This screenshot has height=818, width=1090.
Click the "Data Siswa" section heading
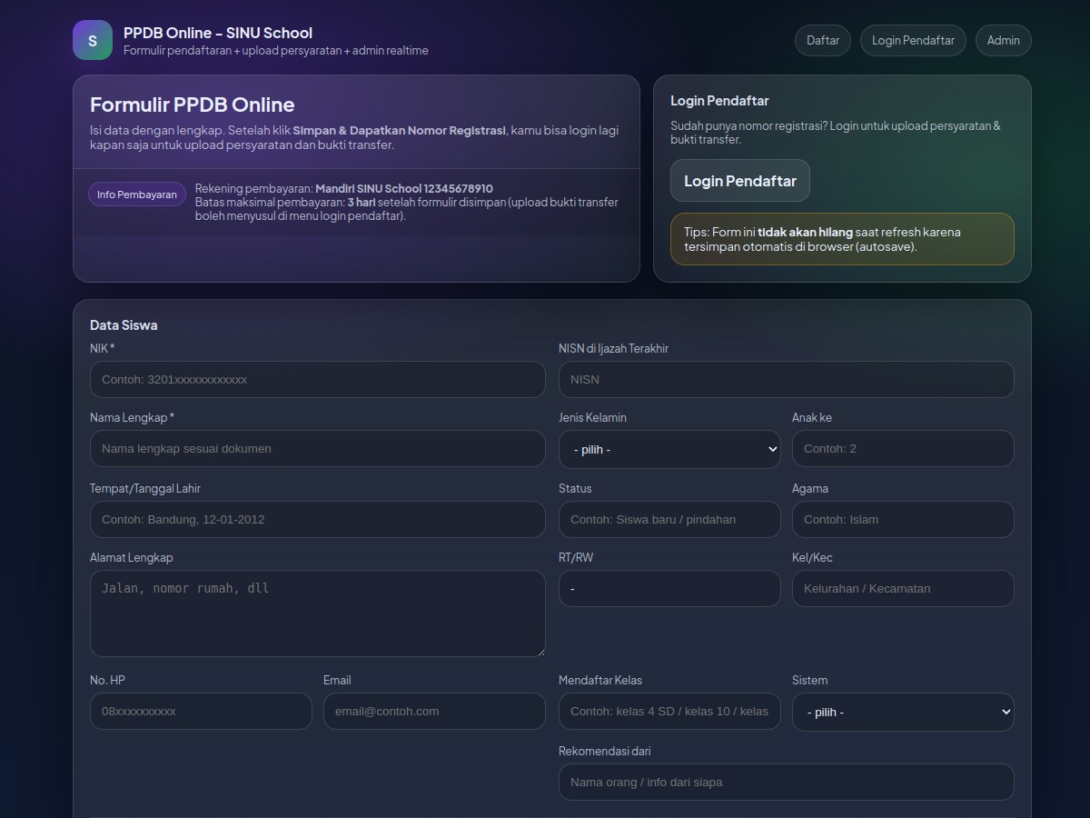tap(124, 324)
